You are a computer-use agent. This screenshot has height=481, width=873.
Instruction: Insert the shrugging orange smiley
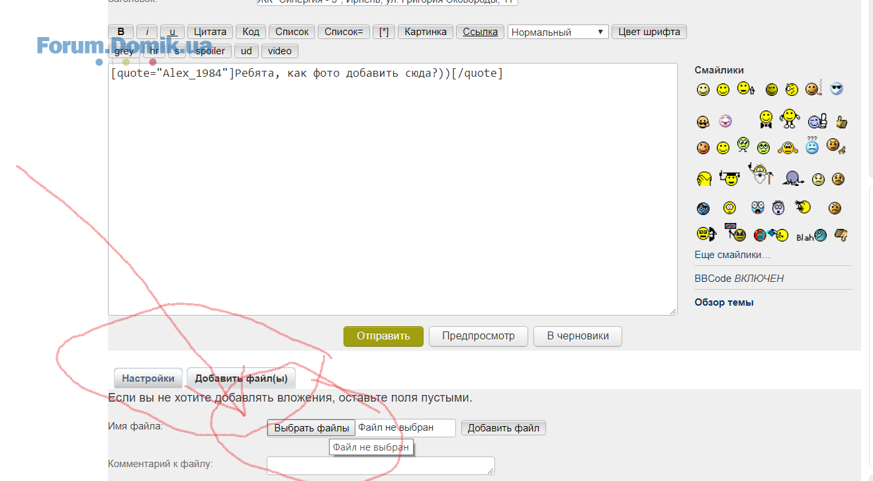coord(788,148)
